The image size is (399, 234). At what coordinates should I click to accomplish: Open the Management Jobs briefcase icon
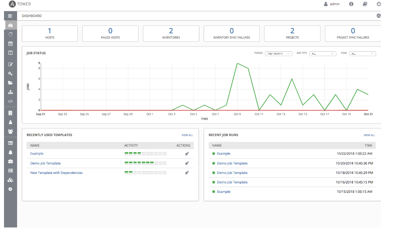coord(11,162)
